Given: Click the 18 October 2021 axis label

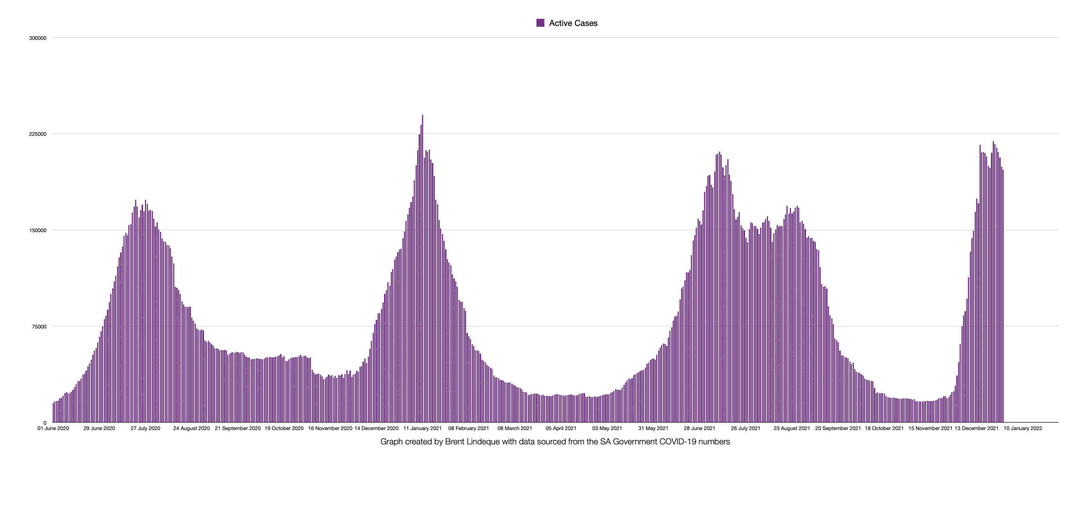Looking at the screenshot, I should tap(884, 429).
